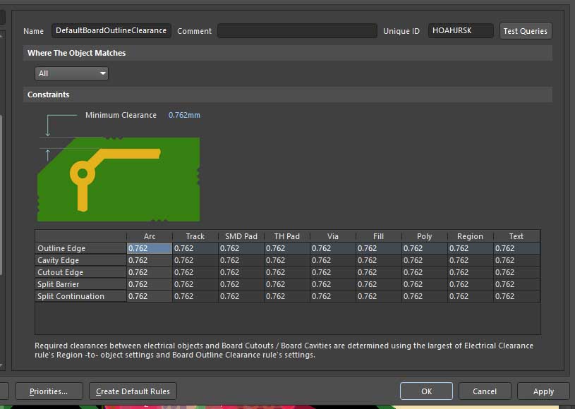Click the Minimum Clearance 0.762mm value

pyautogui.click(x=184, y=115)
